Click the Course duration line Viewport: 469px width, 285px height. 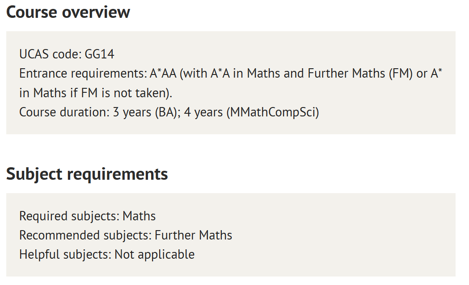[169, 112]
